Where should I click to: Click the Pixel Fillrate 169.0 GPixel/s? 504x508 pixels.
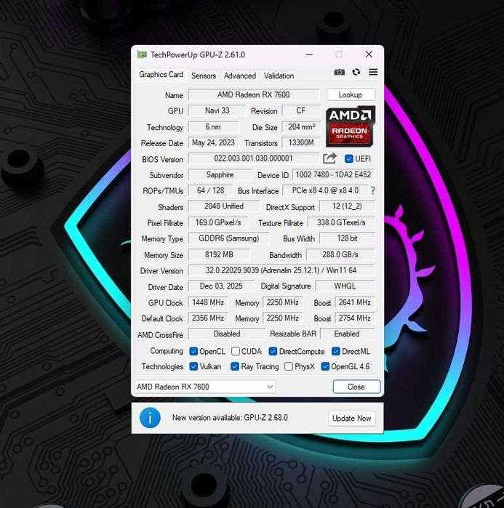tap(218, 222)
